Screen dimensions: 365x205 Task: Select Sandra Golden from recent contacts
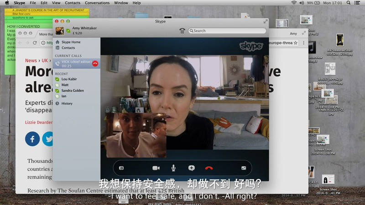point(73,90)
